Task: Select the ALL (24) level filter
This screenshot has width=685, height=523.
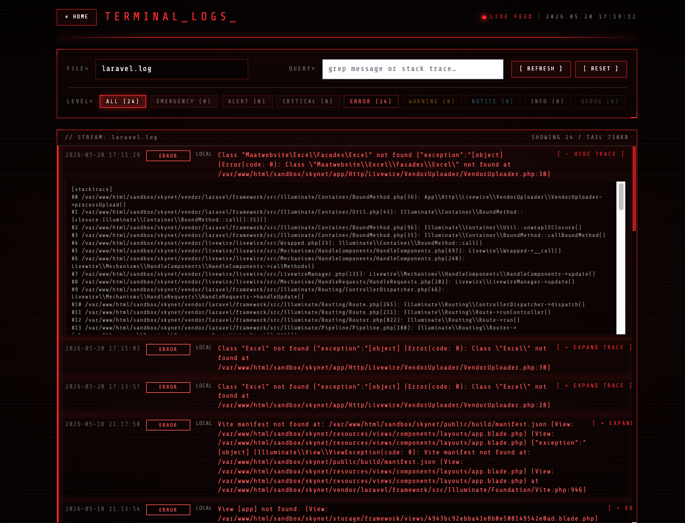Action: pos(123,101)
